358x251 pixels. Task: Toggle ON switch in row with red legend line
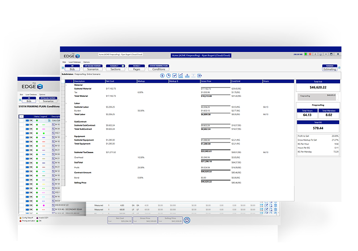pyautogui.click(x=29, y=142)
